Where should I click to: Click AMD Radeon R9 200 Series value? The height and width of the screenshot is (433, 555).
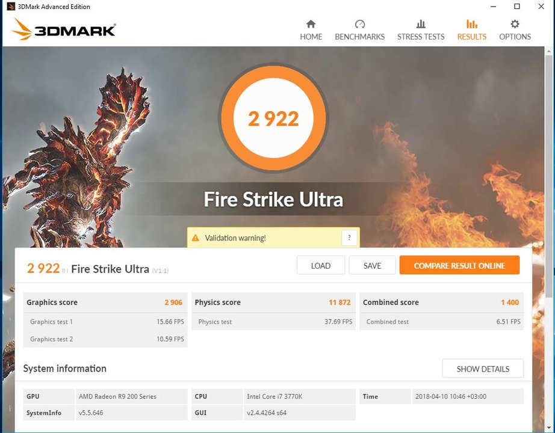[x=117, y=396]
